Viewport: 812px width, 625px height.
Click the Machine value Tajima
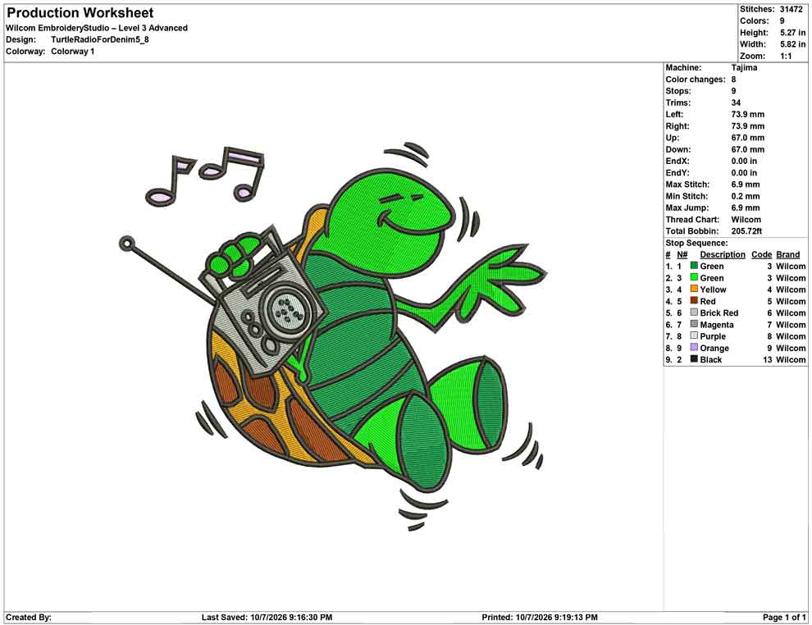[x=744, y=68]
